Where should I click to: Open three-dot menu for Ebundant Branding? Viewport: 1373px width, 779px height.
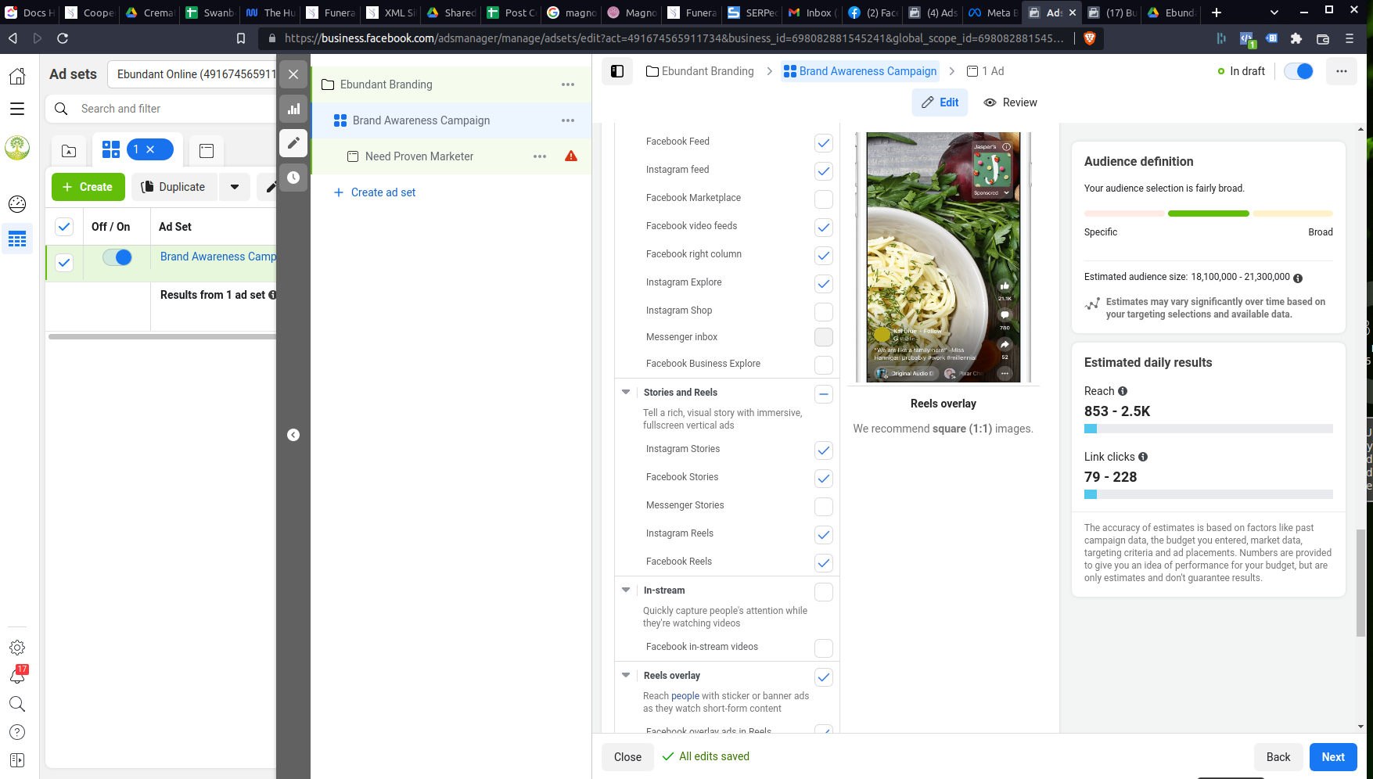[568, 84]
